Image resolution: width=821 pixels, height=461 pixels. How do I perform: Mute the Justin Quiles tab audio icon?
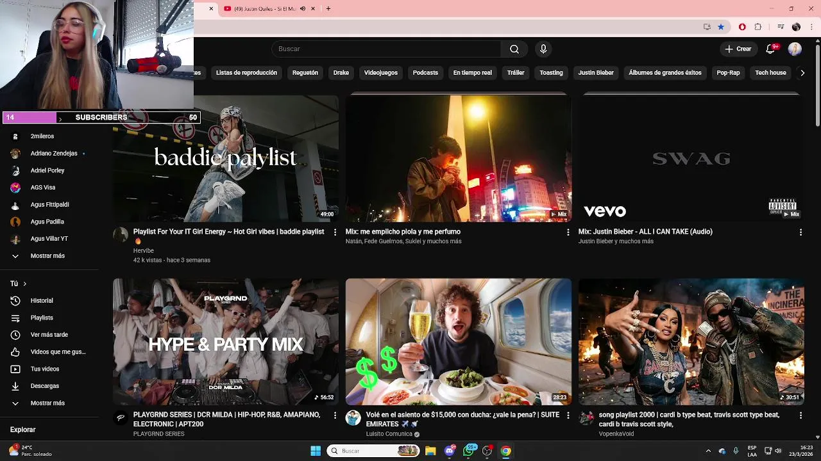coord(303,9)
